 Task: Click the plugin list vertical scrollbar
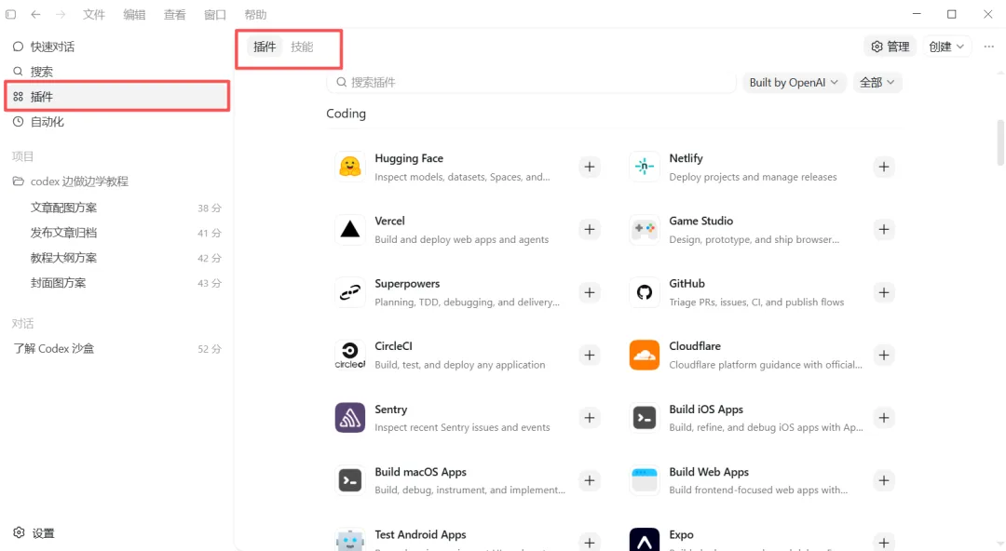1000,142
